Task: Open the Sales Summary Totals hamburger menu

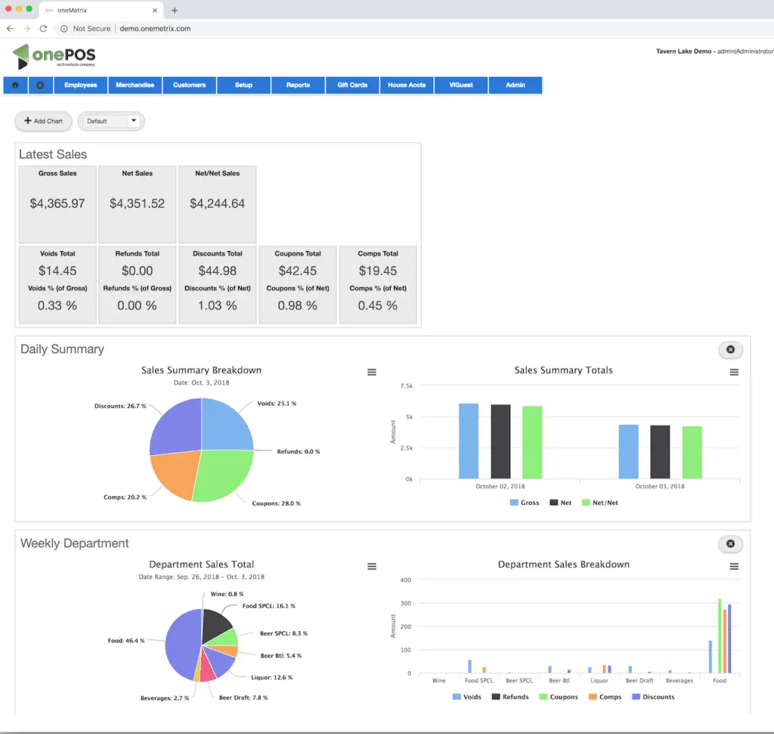Action: pyautogui.click(x=734, y=372)
